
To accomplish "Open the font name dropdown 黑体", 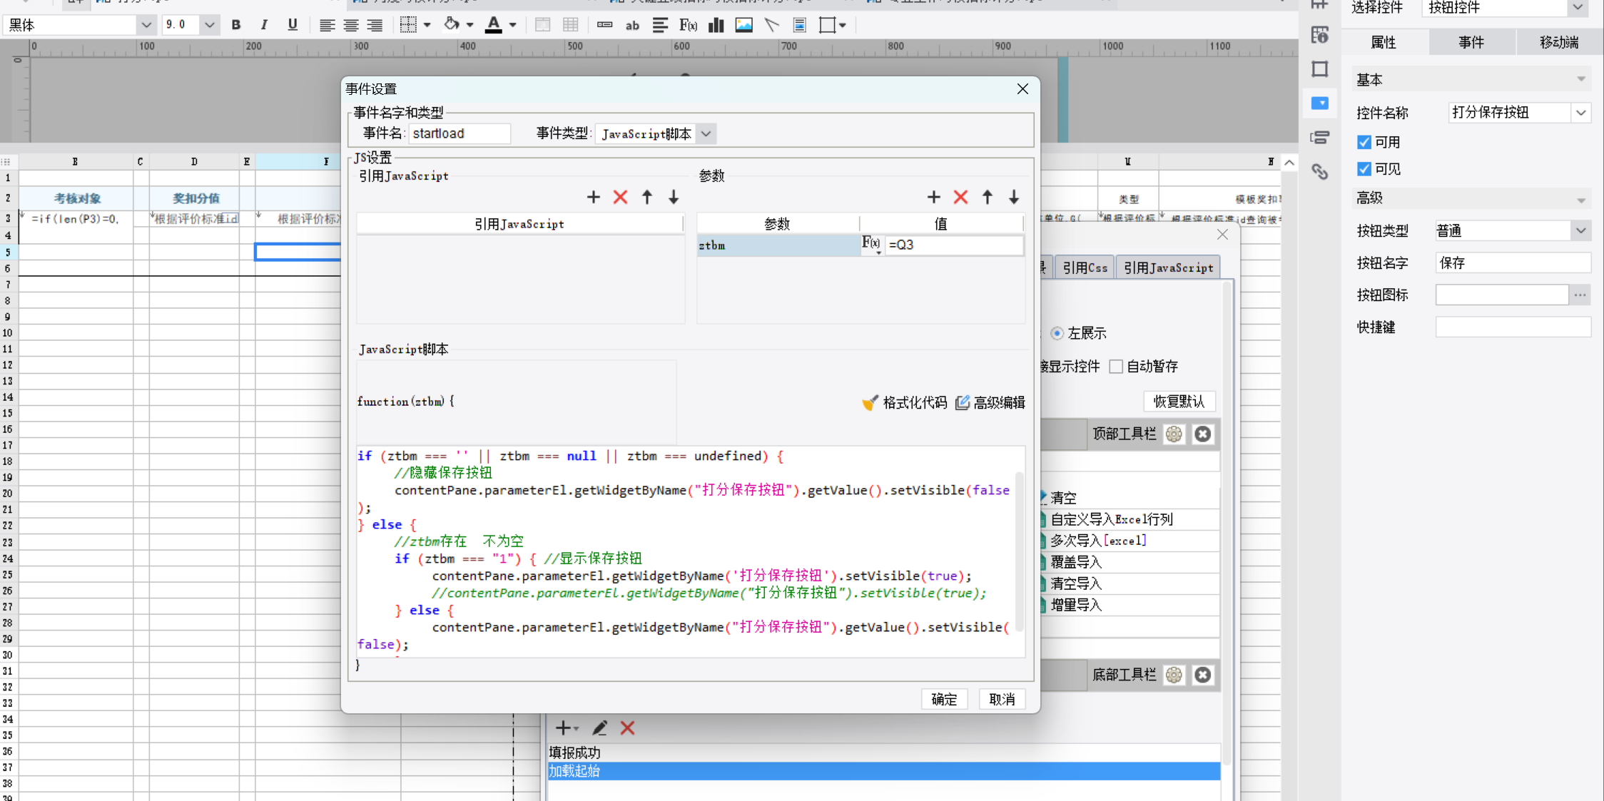I will [x=146, y=25].
